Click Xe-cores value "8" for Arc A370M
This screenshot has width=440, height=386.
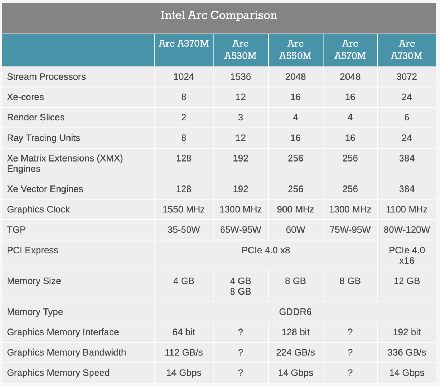[184, 97]
